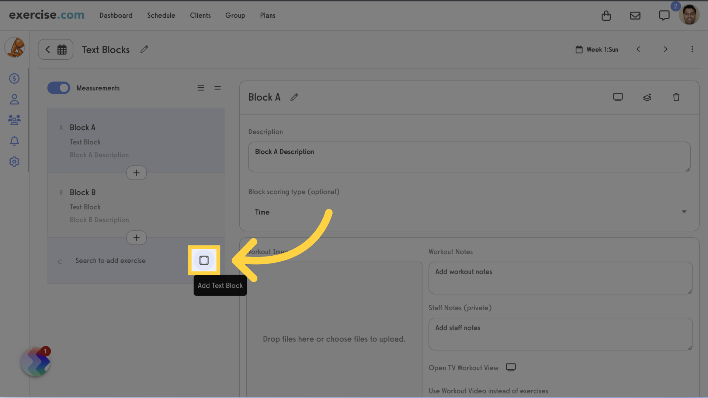Screen dimensions: 708x398
Task: Open the Dashboard menu item
Action: tap(116, 15)
